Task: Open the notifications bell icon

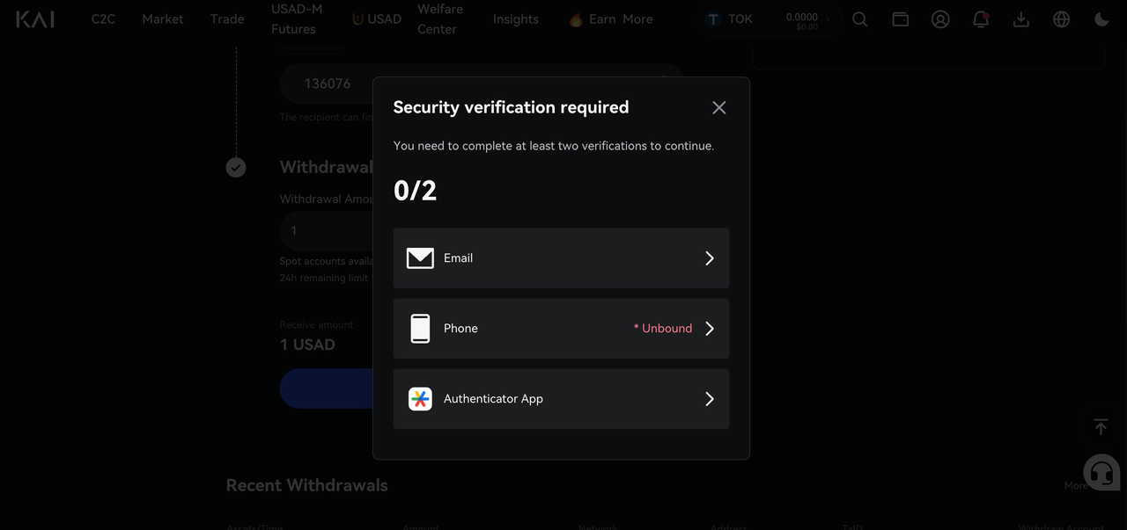Action: pyautogui.click(x=981, y=19)
